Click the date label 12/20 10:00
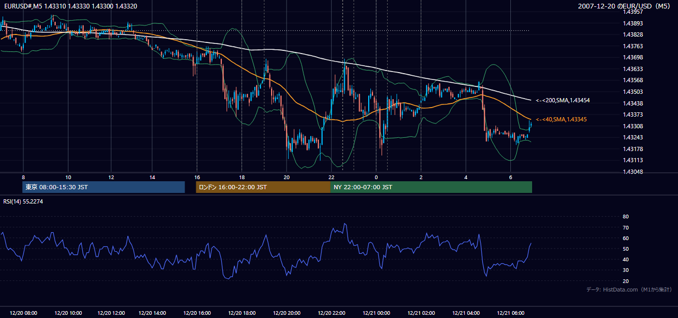 coord(68,313)
